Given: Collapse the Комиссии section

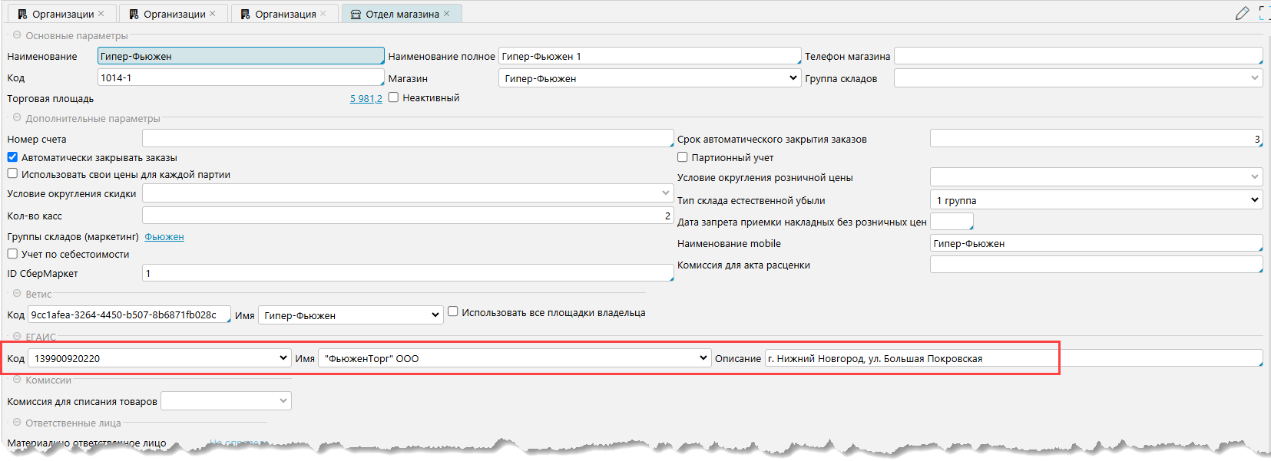Looking at the screenshot, I should pos(17,380).
